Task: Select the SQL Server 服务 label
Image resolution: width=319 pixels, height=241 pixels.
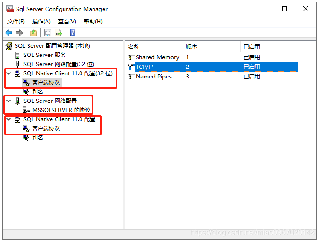Action: tap(45, 55)
